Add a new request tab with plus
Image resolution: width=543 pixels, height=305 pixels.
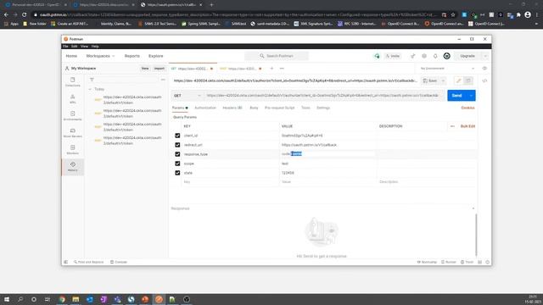tap(271, 69)
